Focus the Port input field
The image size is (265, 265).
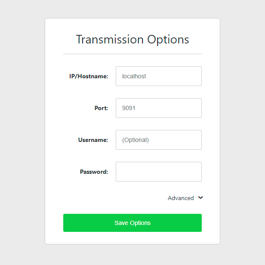[x=158, y=108]
